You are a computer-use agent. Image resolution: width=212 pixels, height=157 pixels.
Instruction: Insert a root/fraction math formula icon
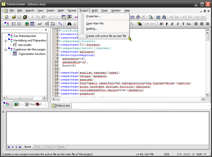(x=47, y=24)
